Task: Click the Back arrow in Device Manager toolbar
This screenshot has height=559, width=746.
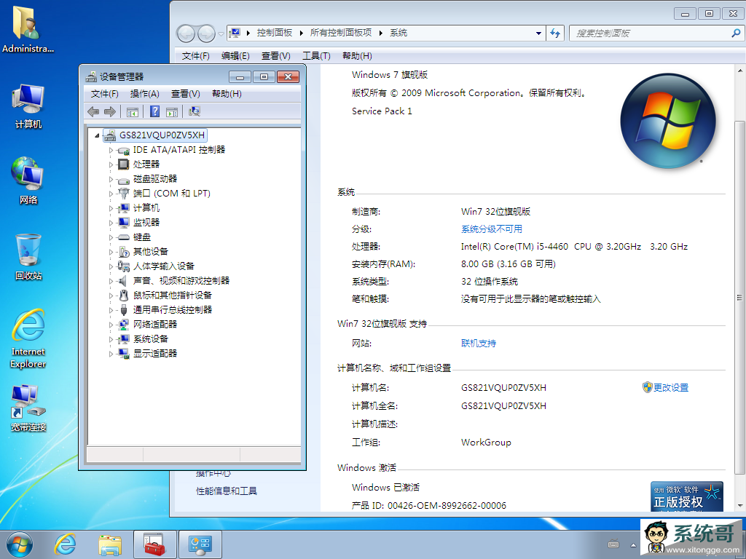Action: click(x=93, y=111)
